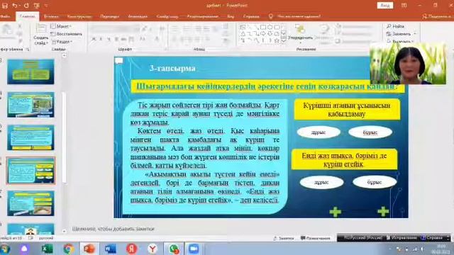Click the right green plus icon on slide
Screen dimensions: 454x255
[x=383, y=211]
